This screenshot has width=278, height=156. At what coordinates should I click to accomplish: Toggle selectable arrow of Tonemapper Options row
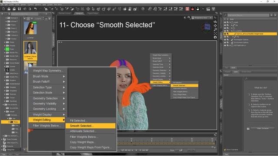click(228, 39)
